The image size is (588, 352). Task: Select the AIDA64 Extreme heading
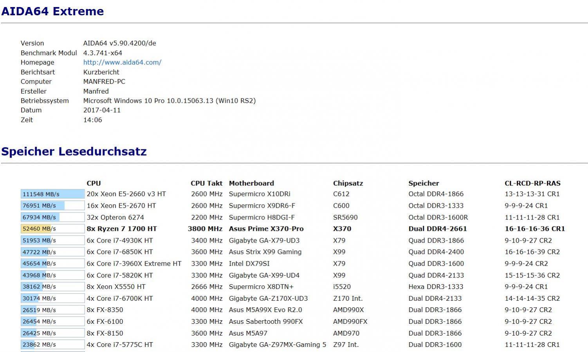coord(52,11)
